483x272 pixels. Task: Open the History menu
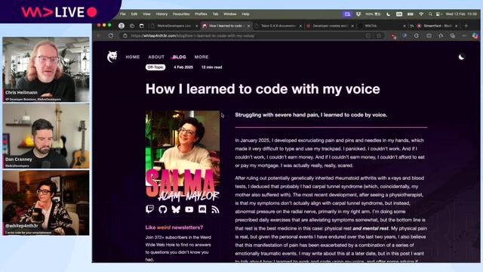[162, 14]
